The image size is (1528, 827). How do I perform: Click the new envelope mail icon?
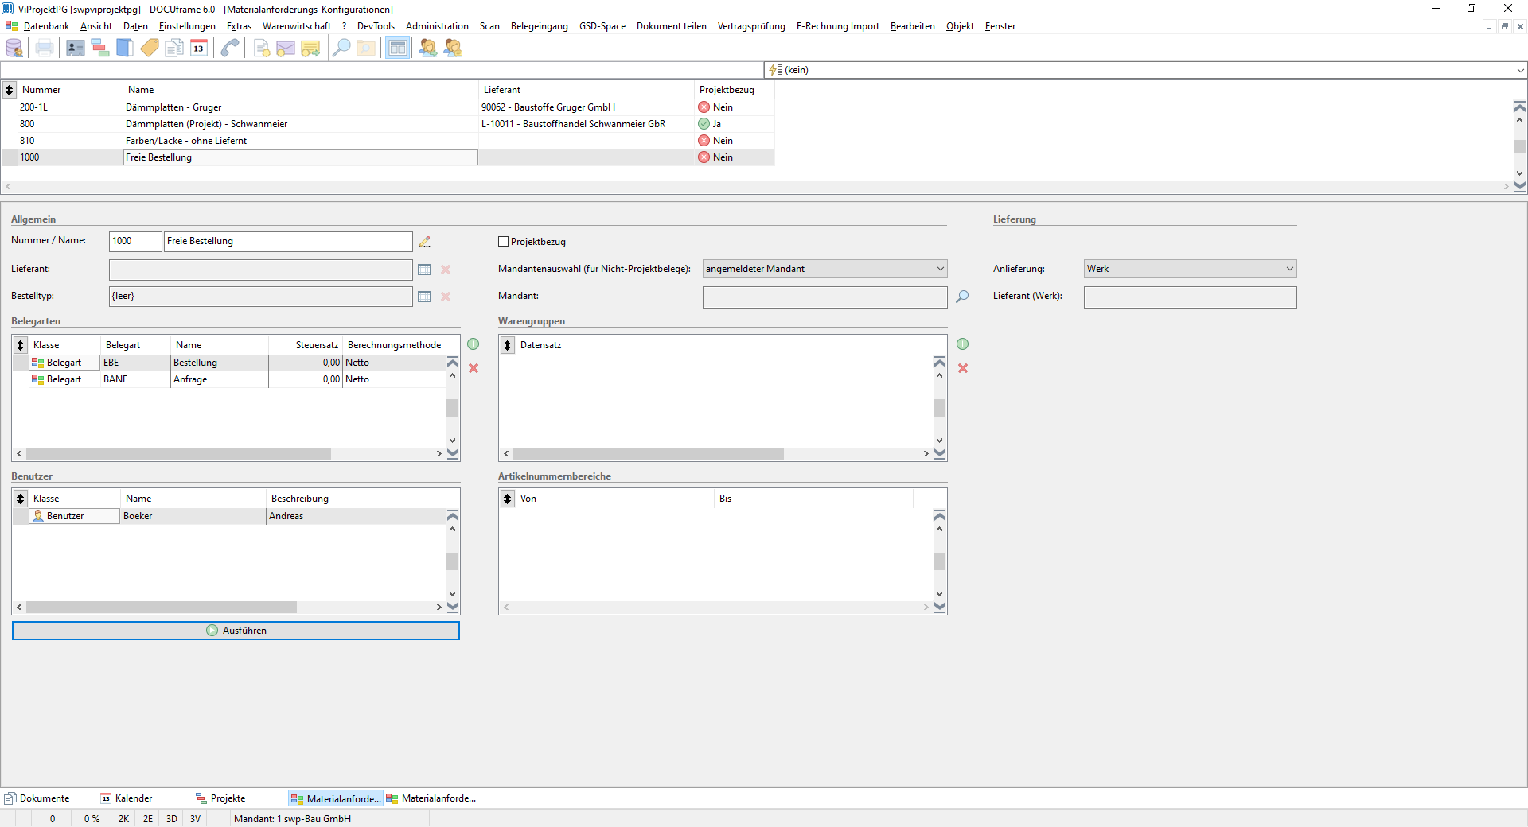(286, 49)
